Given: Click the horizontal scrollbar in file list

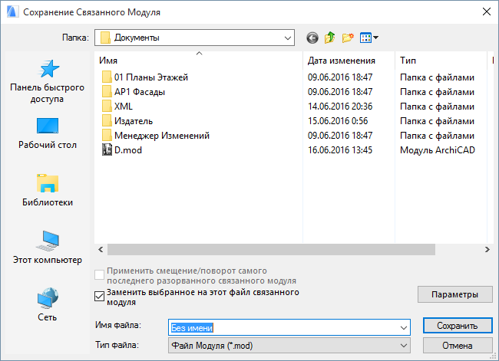Looking at the screenshot, I should 270,249.
